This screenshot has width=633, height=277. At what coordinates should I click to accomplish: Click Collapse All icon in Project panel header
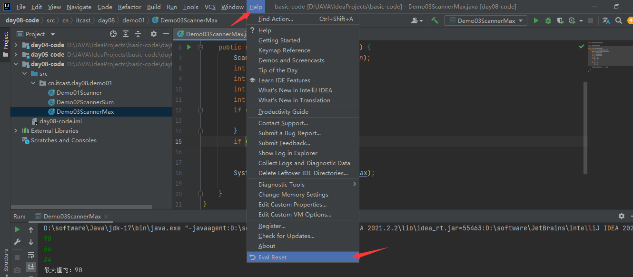coord(138,34)
